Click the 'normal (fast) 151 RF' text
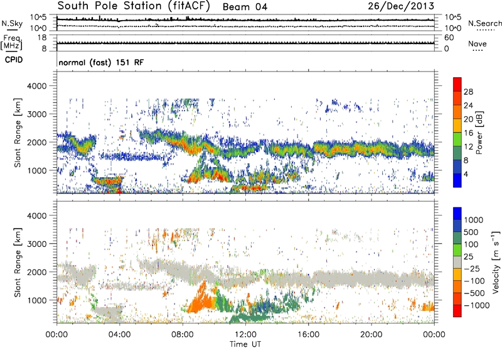 pyautogui.click(x=101, y=62)
